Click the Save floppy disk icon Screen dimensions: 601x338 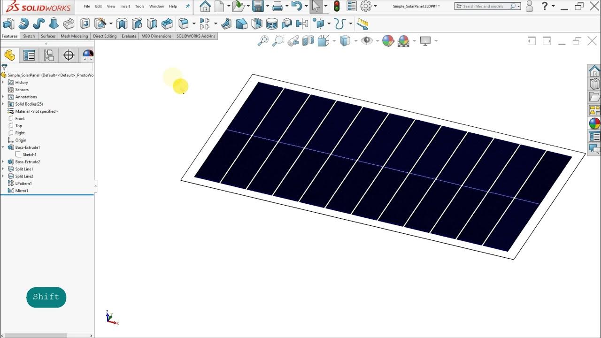pyautogui.click(x=257, y=6)
